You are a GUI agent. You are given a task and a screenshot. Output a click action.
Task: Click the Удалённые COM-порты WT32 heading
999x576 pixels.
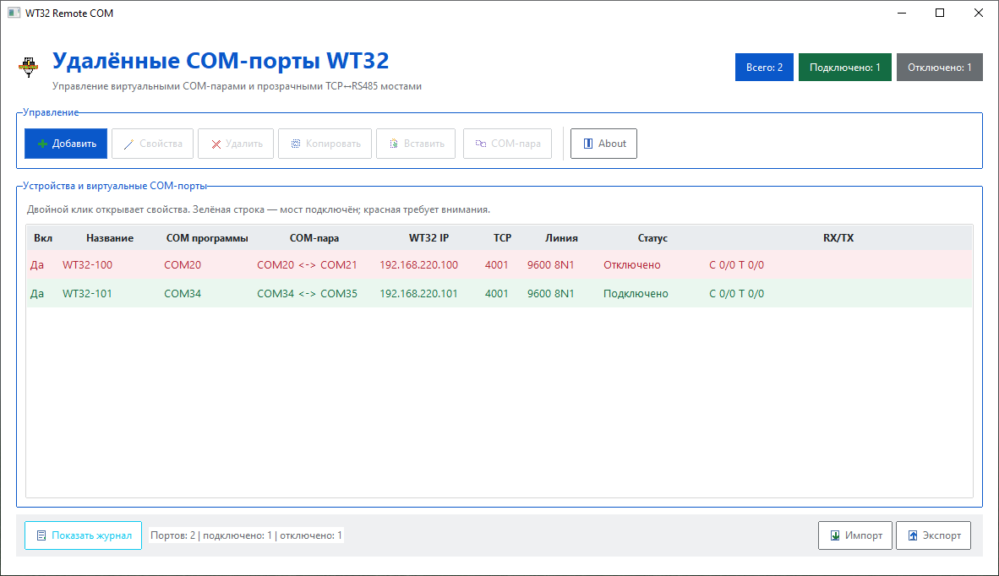point(221,61)
